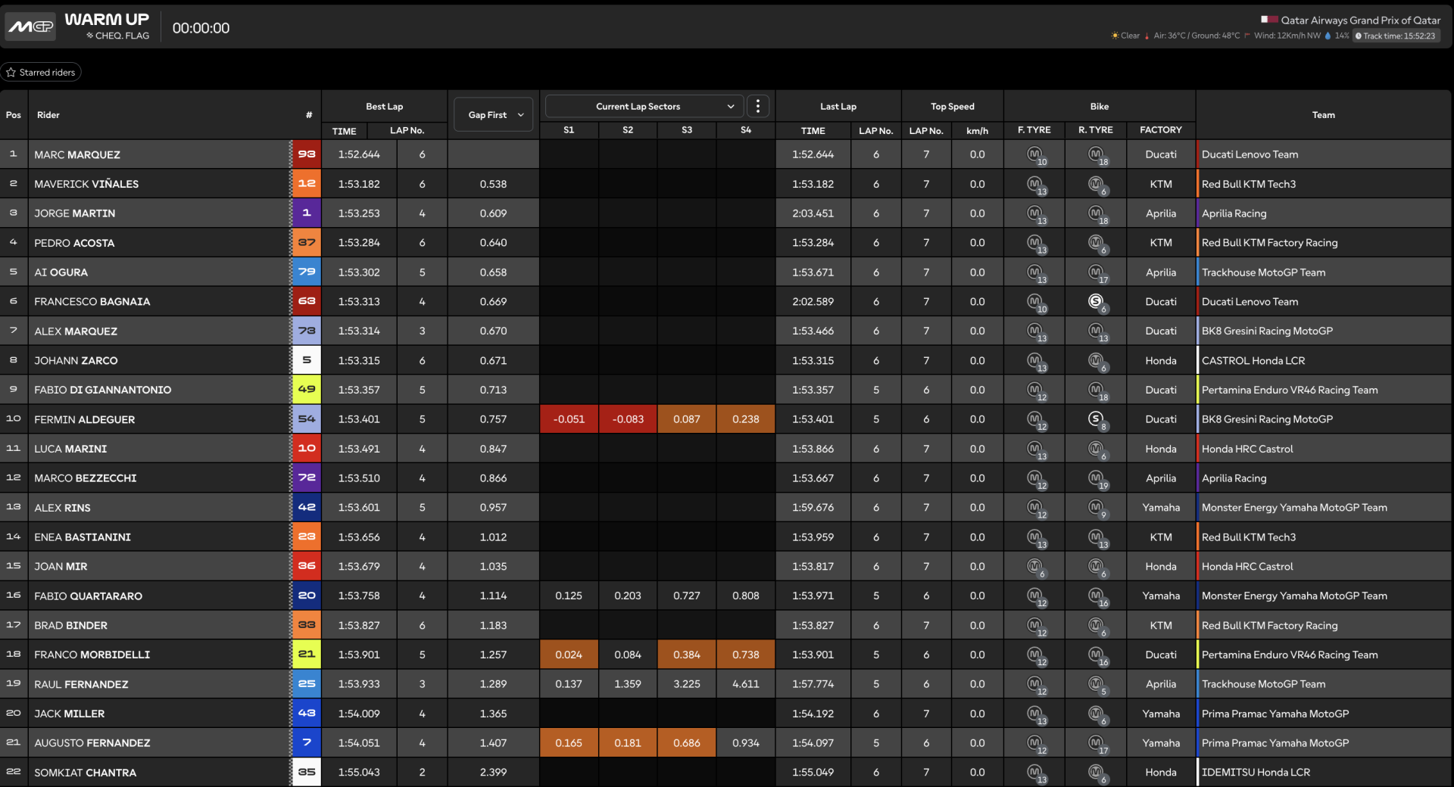
Task: Click Fermin Aldeguer soft rear tyre icon
Action: (x=1097, y=419)
